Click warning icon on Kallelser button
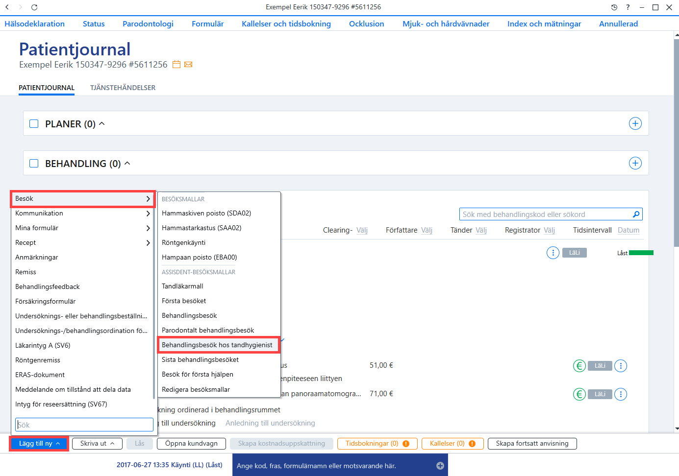This screenshot has height=476, width=679. [x=472, y=444]
